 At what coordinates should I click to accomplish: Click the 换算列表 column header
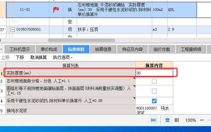click(71, 65)
